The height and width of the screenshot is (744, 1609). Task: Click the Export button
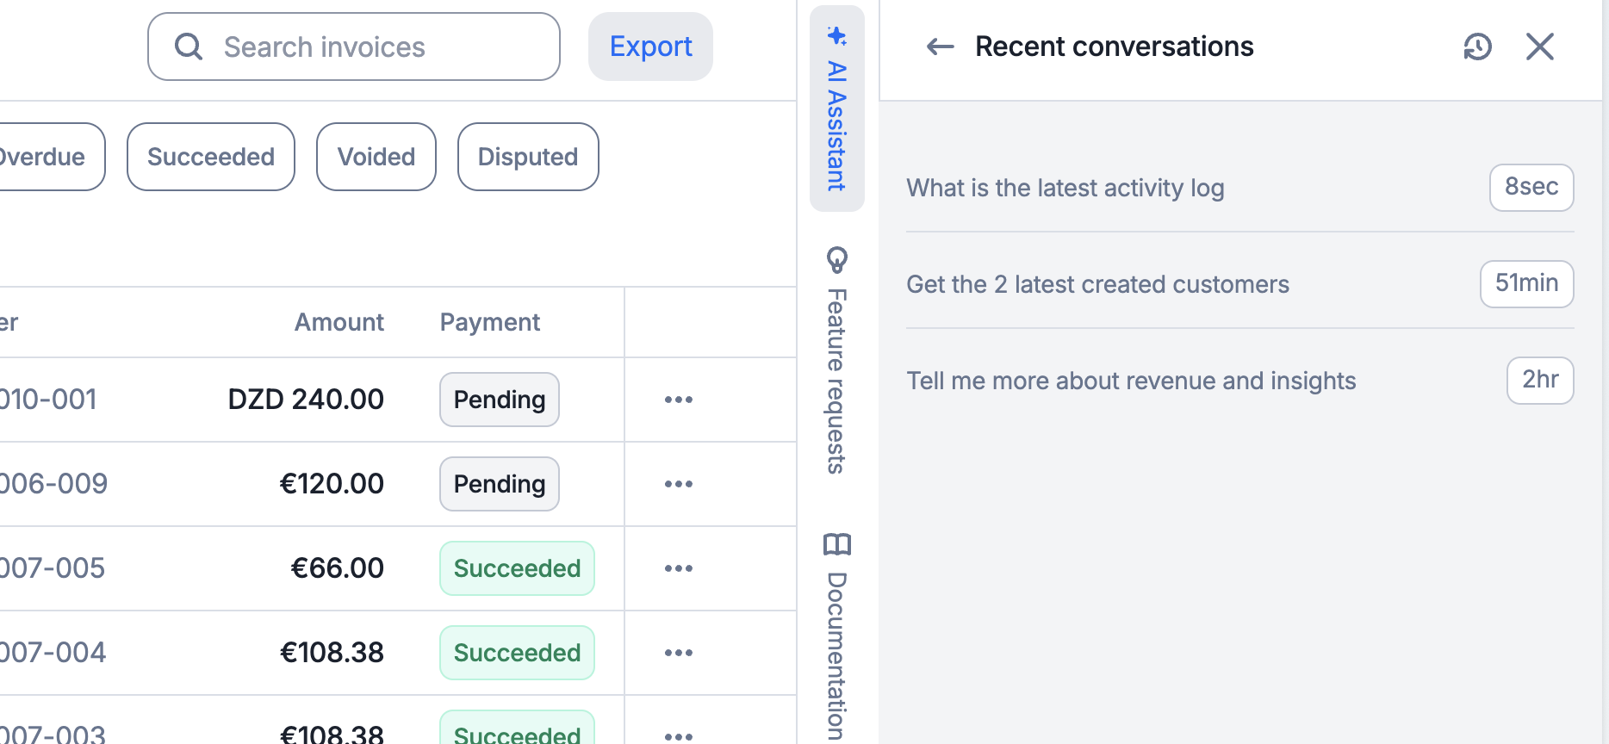(650, 46)
